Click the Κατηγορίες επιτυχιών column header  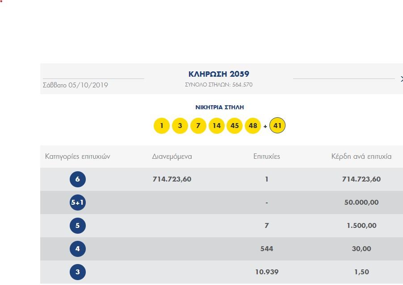(78, 157)
